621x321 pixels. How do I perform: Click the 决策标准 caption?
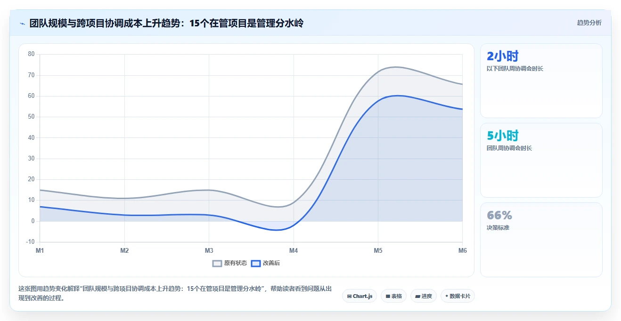tap(498, 228)
